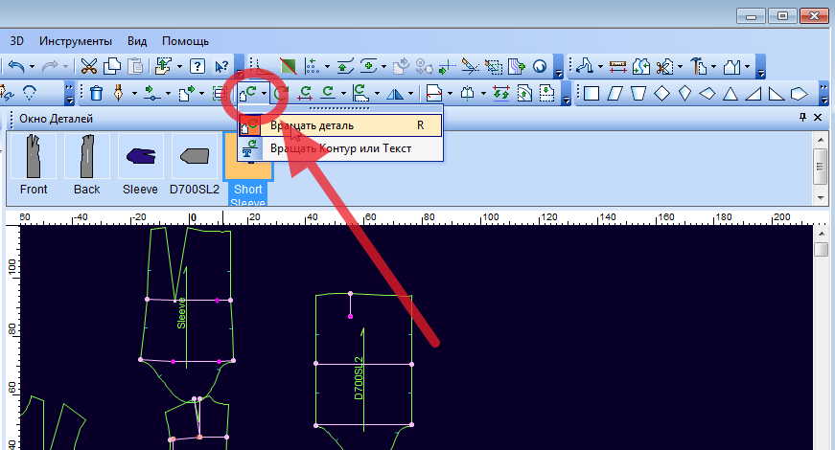Insert a parallelogram shape
The image size is (835, 450).
pos(615,94)
